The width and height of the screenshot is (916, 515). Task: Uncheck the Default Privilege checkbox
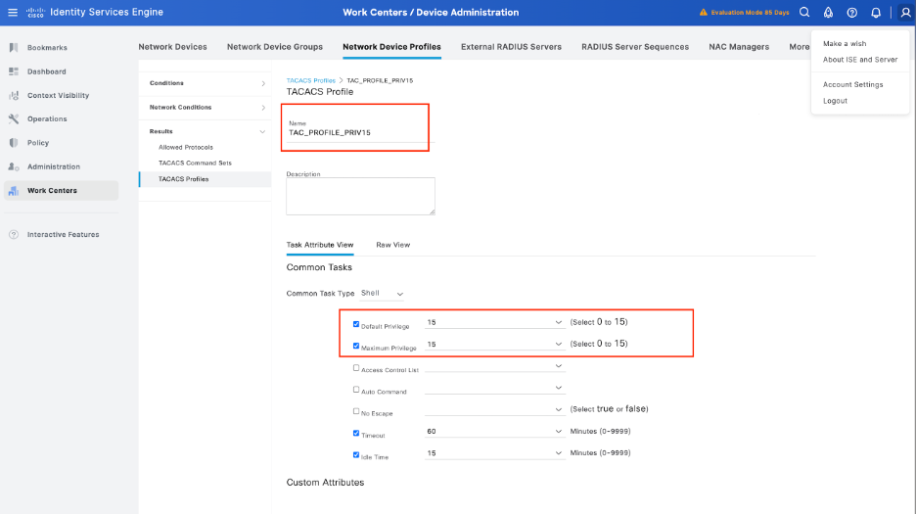tap(356, 324)
